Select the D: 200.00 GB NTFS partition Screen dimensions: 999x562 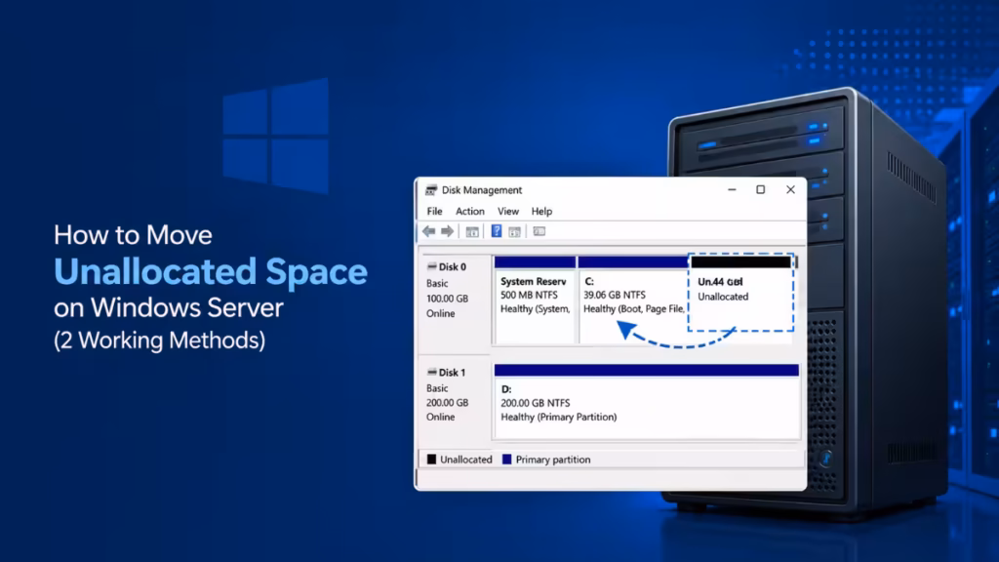646,401
